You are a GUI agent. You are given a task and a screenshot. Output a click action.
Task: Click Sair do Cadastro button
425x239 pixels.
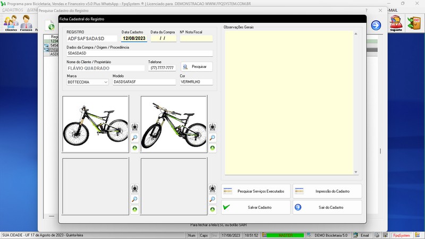327,207
